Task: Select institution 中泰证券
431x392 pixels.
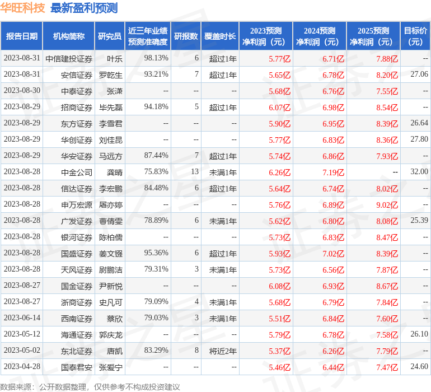Action: tap(77, 91)
